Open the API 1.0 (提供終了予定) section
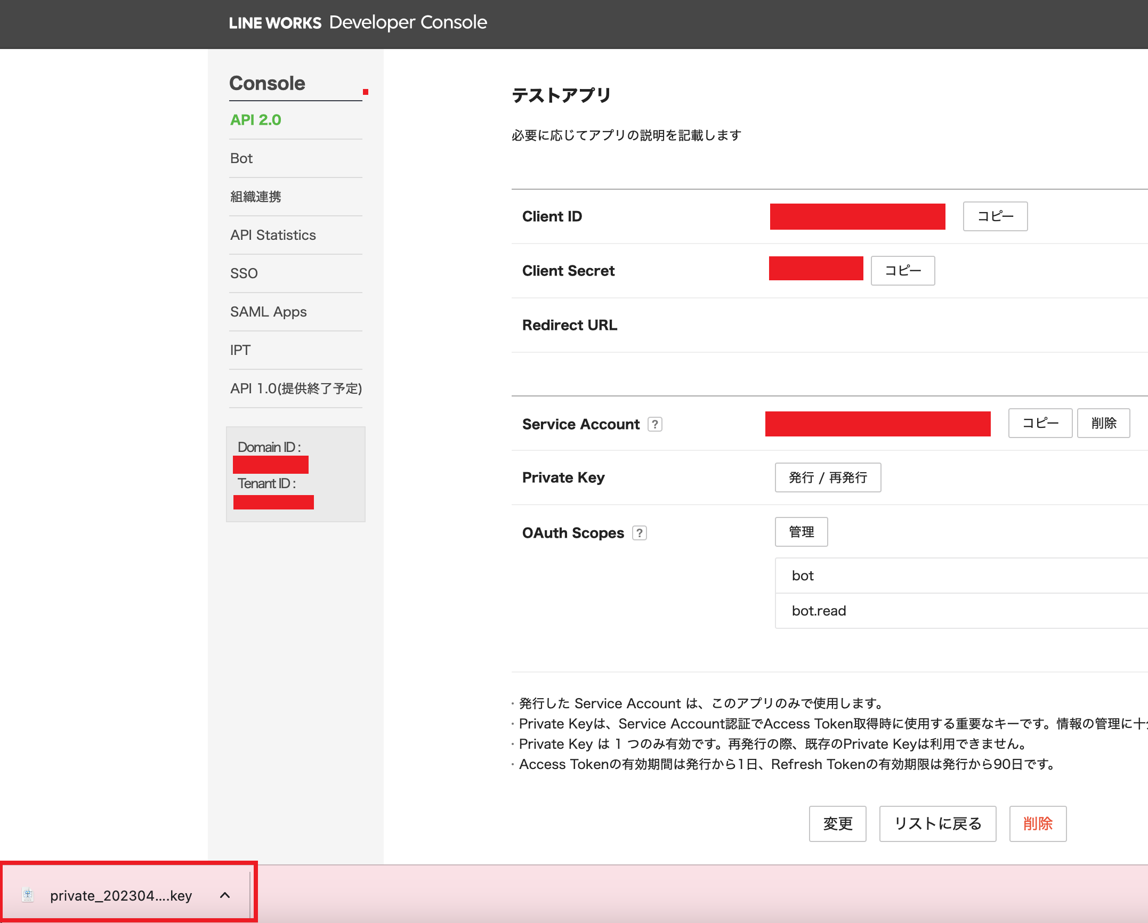 pyautogui.click(x=295, y=388)
